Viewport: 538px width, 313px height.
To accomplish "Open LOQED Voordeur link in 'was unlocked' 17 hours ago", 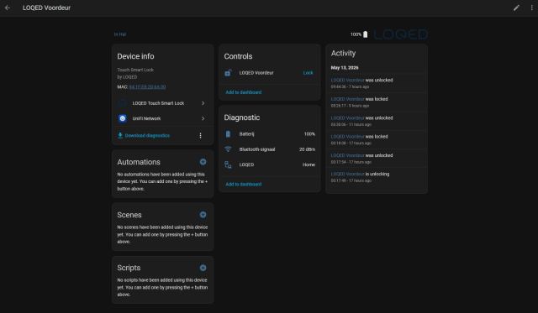I will [347, 155].
